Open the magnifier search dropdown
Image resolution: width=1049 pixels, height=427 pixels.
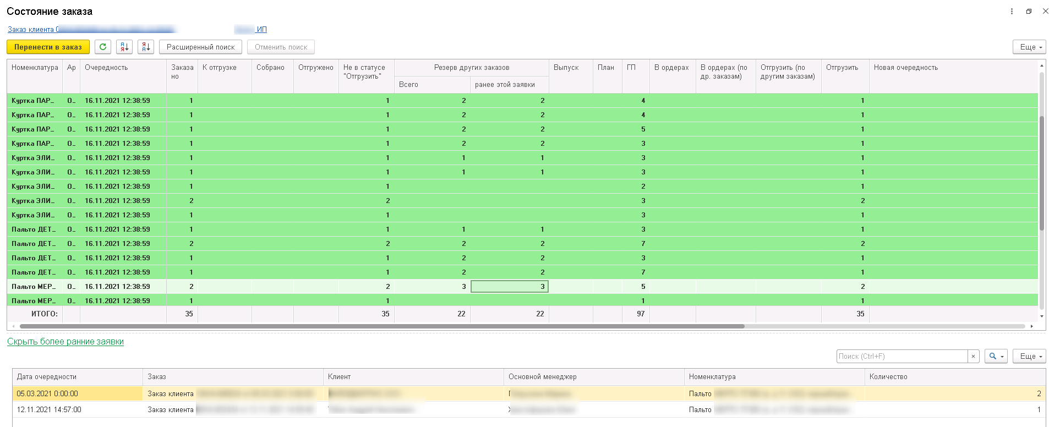tap(996, 357)
